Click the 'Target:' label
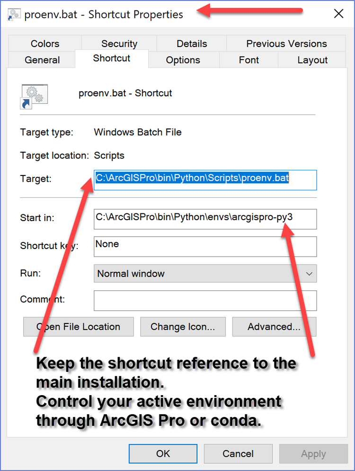This screenshot has height=471, width=355. [35, 179]
